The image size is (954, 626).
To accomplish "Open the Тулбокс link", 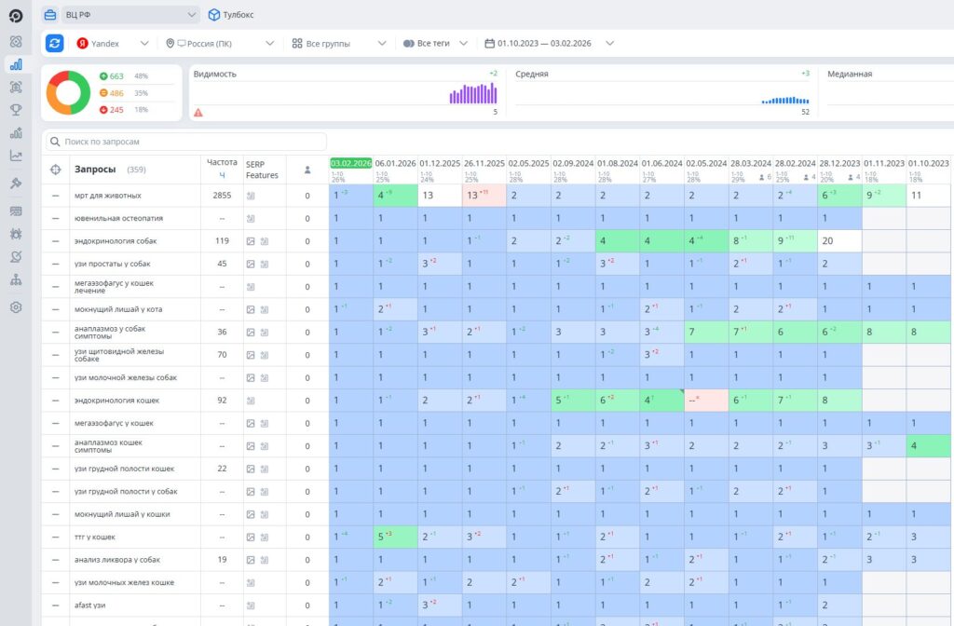I will (x=231, y=15).
